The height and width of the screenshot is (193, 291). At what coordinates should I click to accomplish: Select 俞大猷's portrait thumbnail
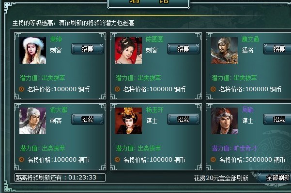[32, 121]
